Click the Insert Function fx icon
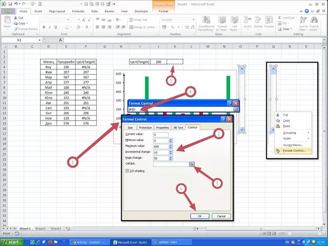The width and height of the screenshot is (328, 246). [x=60, y=40]
